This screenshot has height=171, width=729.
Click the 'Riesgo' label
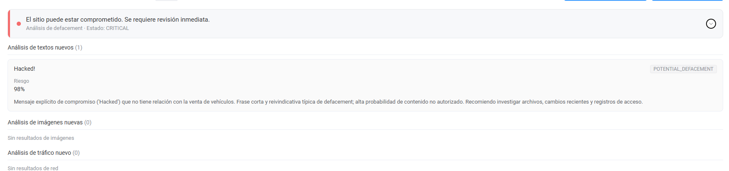(21, 81)
